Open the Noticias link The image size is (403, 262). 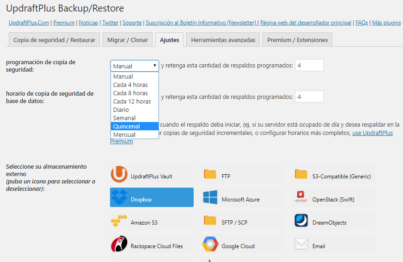[x=88, y=23]
